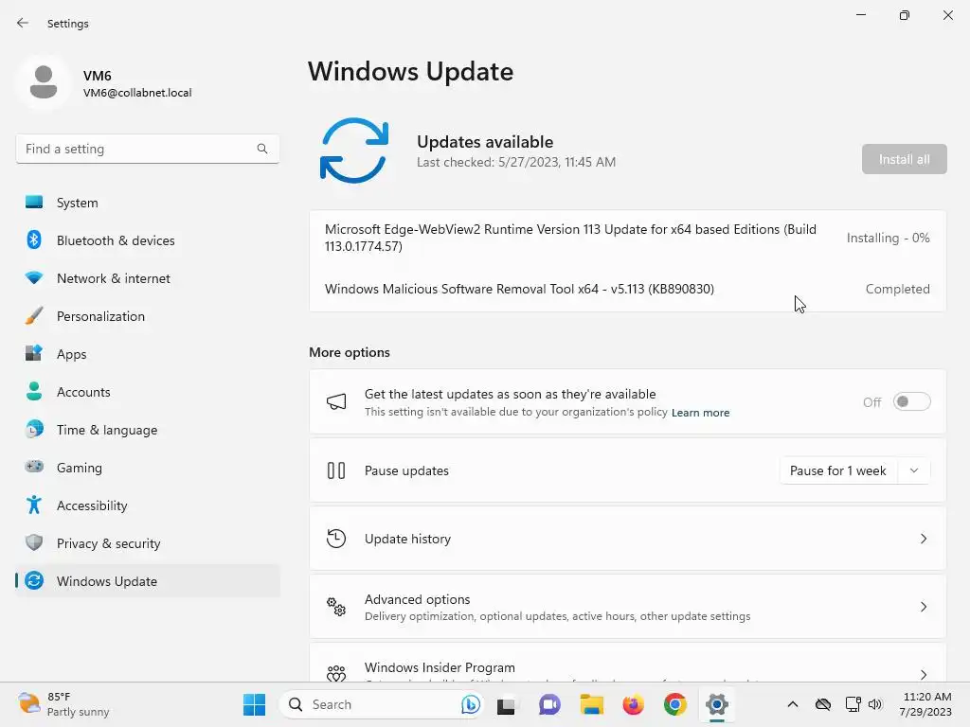Screen dimensions: 970x727
Task: Expand Windows Insider Program chevron
Action: click(x=923, y=674)
